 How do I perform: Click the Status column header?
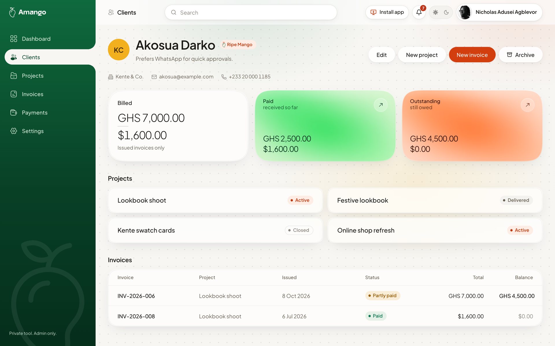372,277
